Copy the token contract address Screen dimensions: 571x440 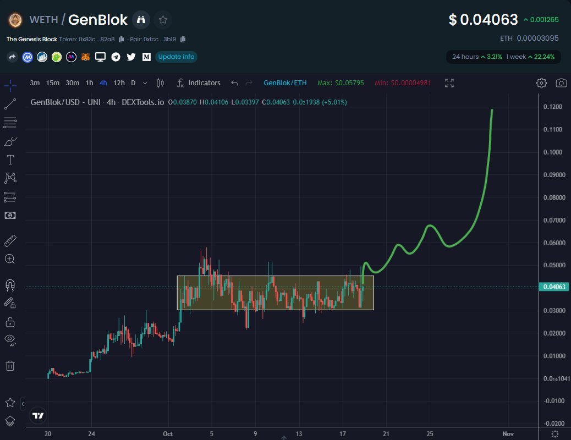121,39
